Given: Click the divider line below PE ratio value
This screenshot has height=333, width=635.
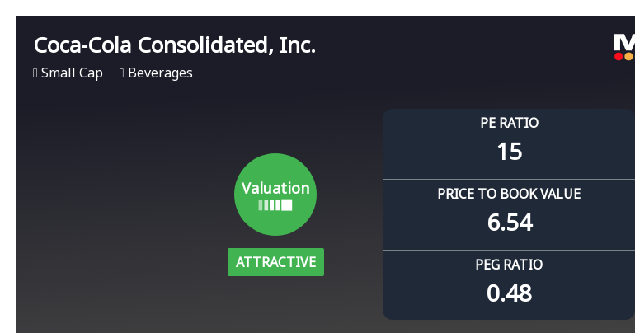Looking at the screenshot, I should [x=509, y=179].
